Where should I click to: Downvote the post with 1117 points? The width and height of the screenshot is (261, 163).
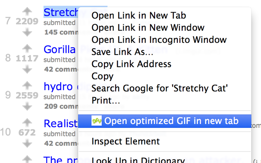coord(27,69)
